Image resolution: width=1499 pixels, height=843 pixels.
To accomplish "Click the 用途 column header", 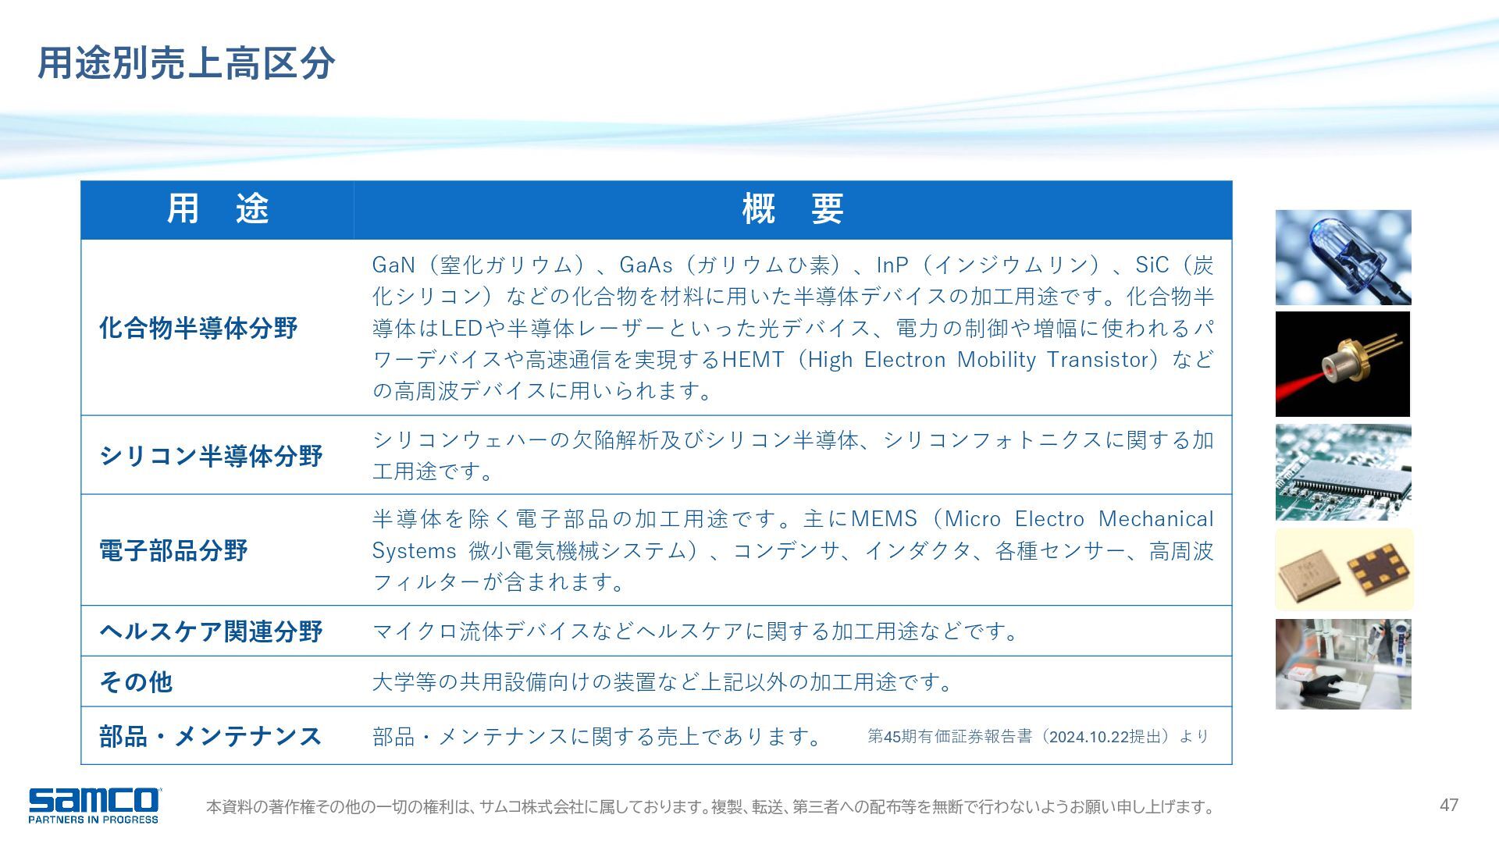I will click(x=217, y=209).
